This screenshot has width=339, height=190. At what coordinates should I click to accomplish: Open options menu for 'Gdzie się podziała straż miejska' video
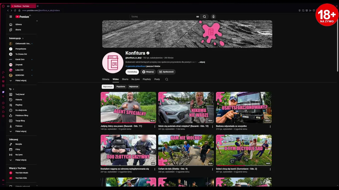(x=212, y=127)
